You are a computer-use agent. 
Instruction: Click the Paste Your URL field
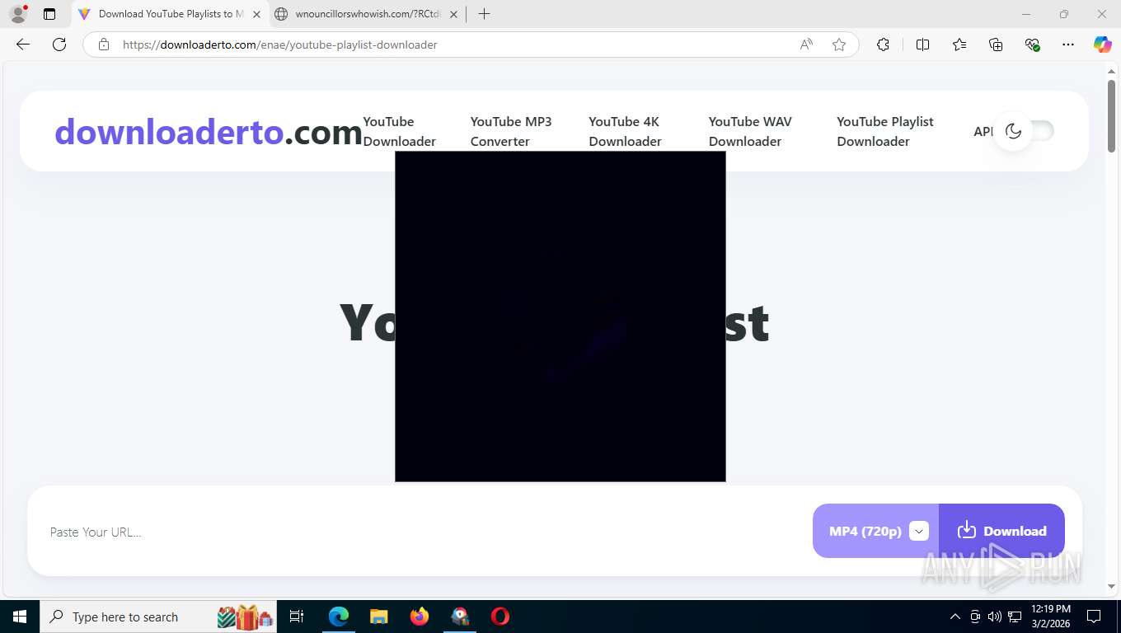tap(420, 532)
